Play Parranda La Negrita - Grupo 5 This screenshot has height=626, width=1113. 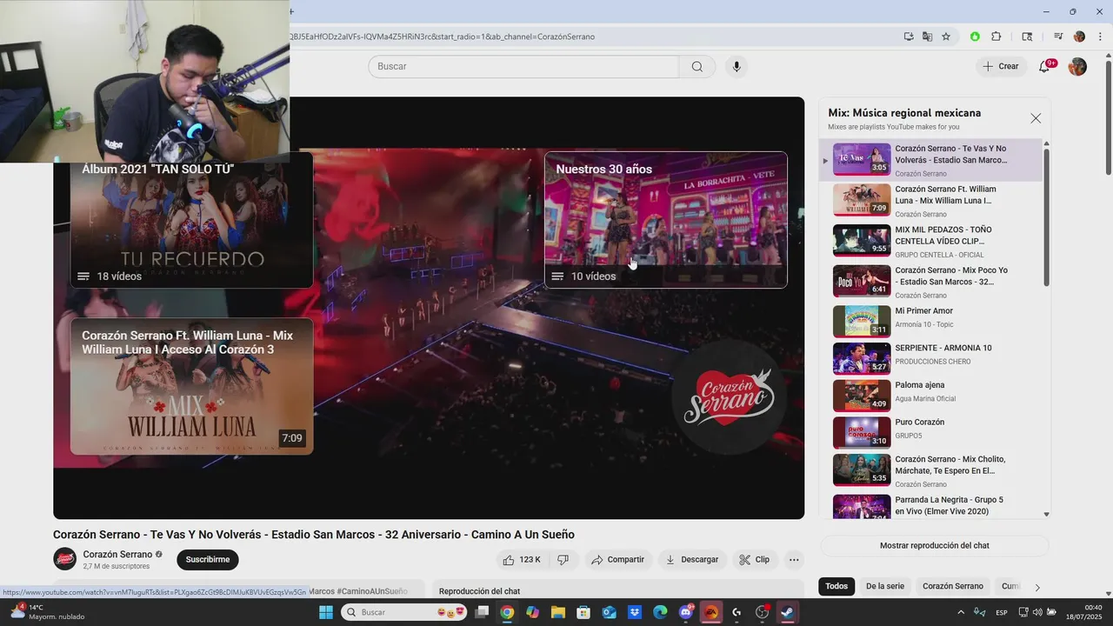934,506
